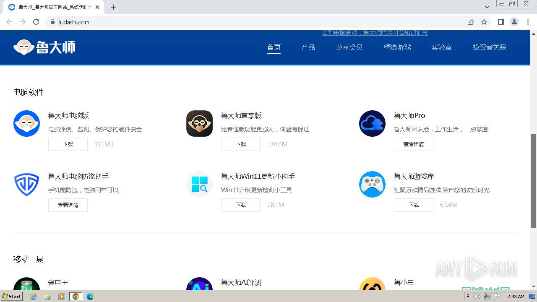
Task: Click the 鲁大师 logo in header
Action: point(44,47)
